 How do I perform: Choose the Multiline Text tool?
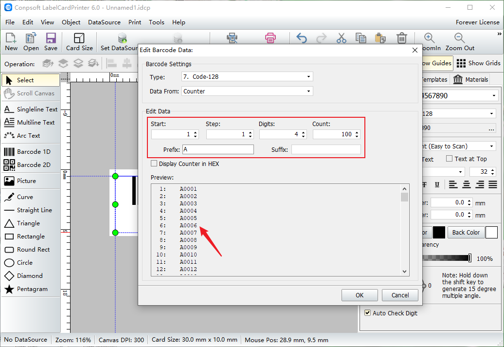tap(31, 123)
